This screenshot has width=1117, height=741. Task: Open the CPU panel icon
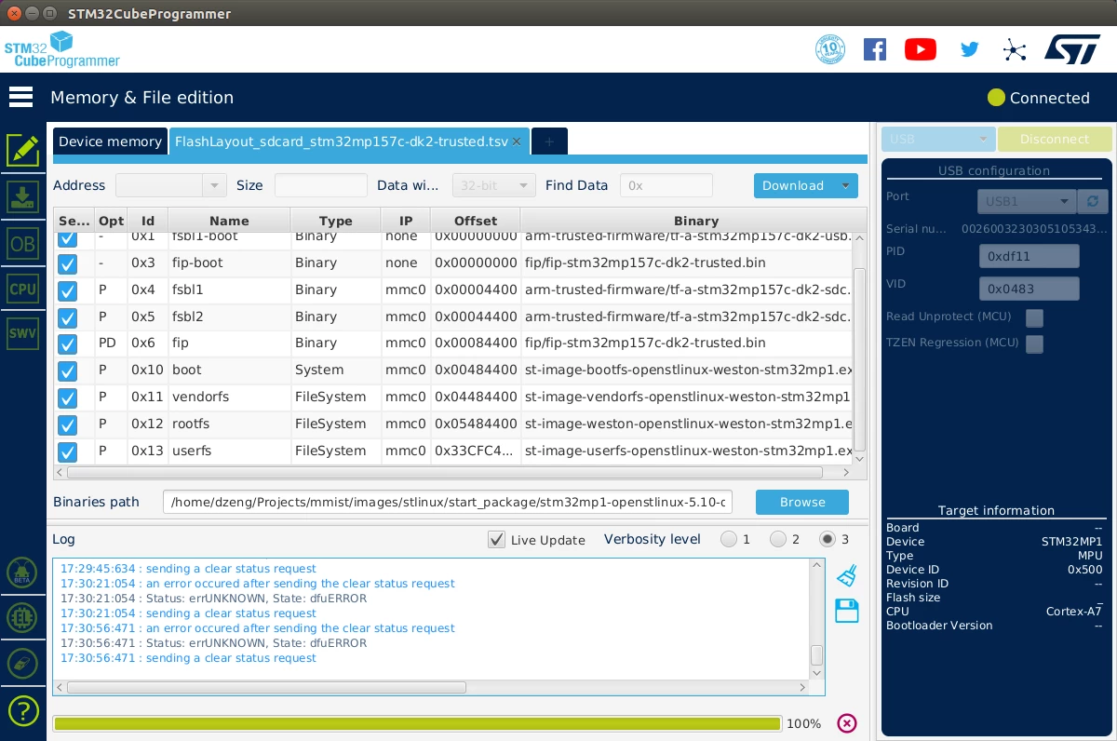pyautogui.click(x=22, y=289)
